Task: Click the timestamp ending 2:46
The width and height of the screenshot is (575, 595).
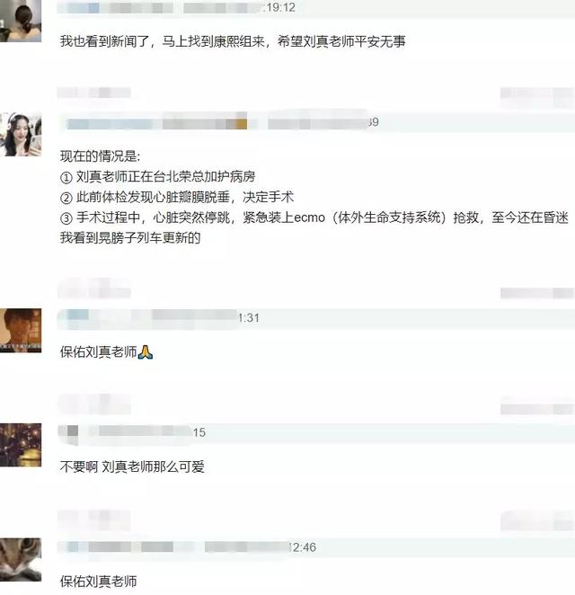Action: pyautogui.click(x=302, y=547)
